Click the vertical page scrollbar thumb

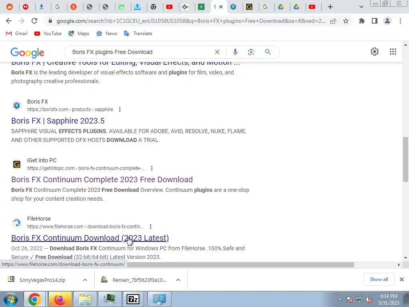click(x=405, y=159)
